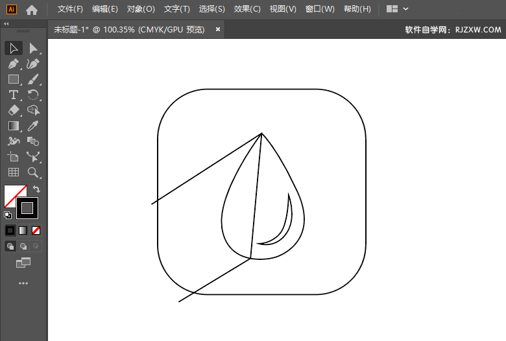Click the Ai application logo

11,9
